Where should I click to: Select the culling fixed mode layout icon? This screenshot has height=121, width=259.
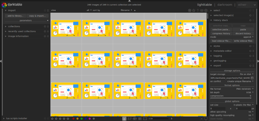135,118
